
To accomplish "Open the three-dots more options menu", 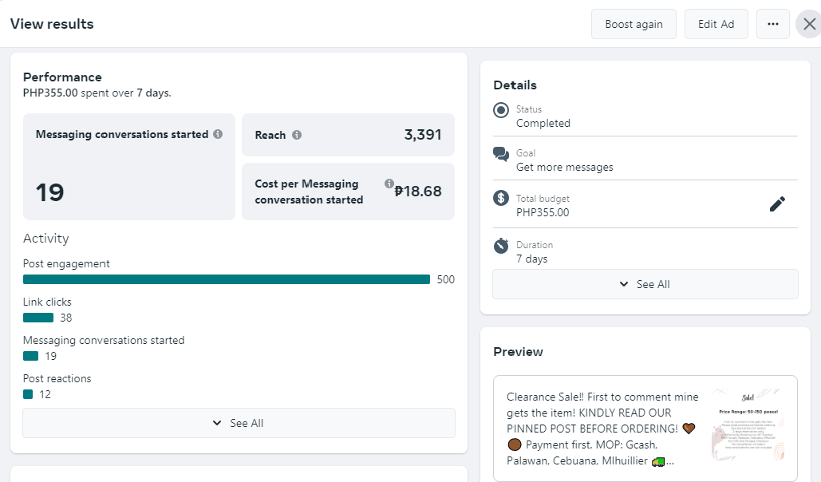I will pos(772,24).
